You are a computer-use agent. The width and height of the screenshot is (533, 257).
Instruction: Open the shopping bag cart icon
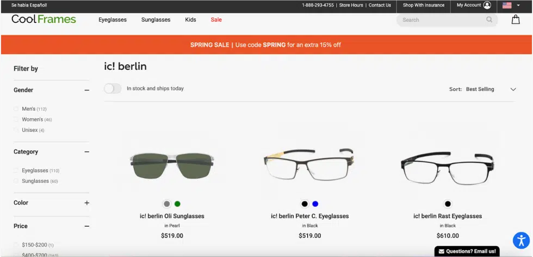[x=516, y=20]
